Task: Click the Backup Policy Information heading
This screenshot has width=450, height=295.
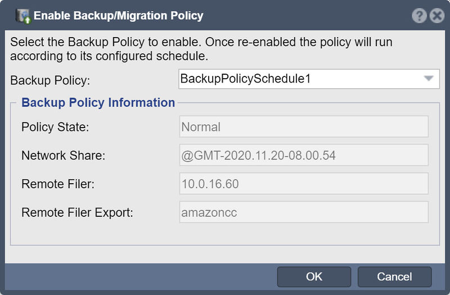Action: [x=98, y=103]
